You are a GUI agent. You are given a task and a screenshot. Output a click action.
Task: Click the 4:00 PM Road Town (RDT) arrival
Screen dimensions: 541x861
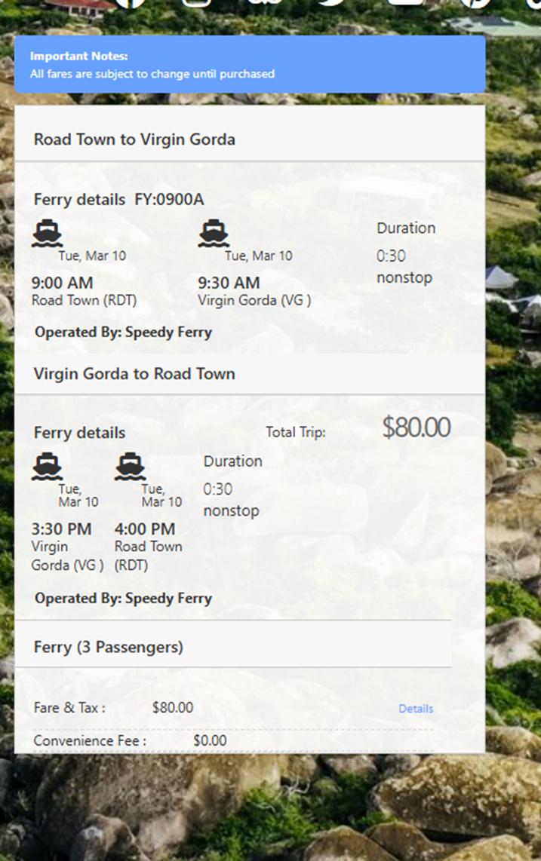[148, 546]
